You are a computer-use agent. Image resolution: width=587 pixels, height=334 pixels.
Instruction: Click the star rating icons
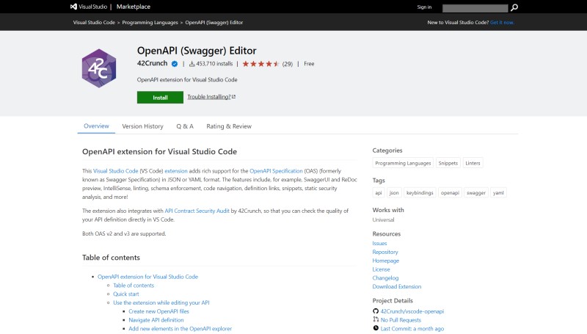[261, 64]
